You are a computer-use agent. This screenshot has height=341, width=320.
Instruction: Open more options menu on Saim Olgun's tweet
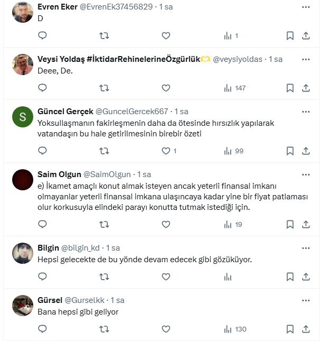pos(306,174)
